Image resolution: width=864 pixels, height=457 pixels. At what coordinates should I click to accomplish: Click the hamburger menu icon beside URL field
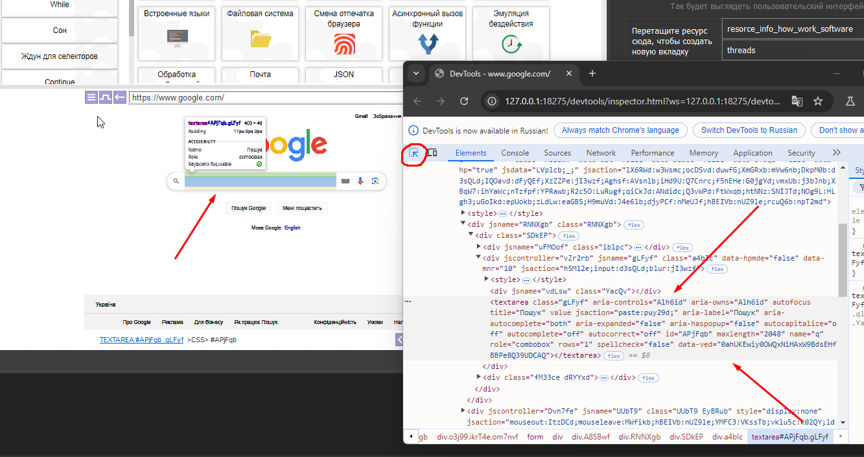coord(91,97)
